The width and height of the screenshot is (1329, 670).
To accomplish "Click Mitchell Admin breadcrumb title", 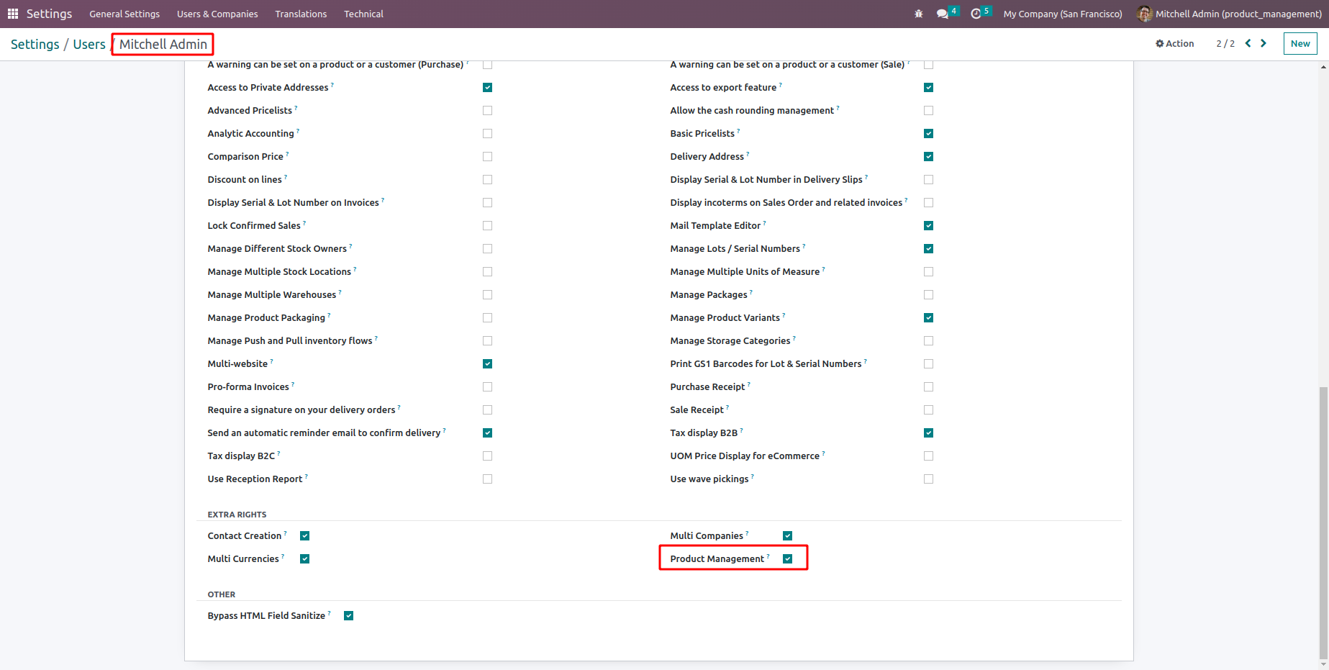I will (163, 44).
